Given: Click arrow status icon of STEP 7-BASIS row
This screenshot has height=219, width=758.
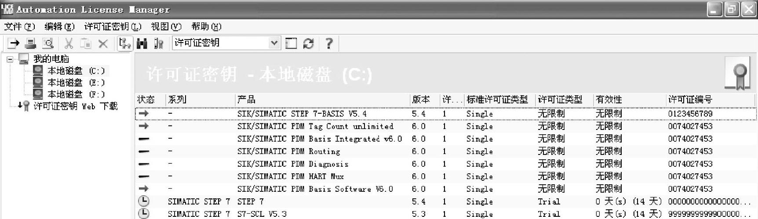Looking at the screenshot, I should (143, 113).
